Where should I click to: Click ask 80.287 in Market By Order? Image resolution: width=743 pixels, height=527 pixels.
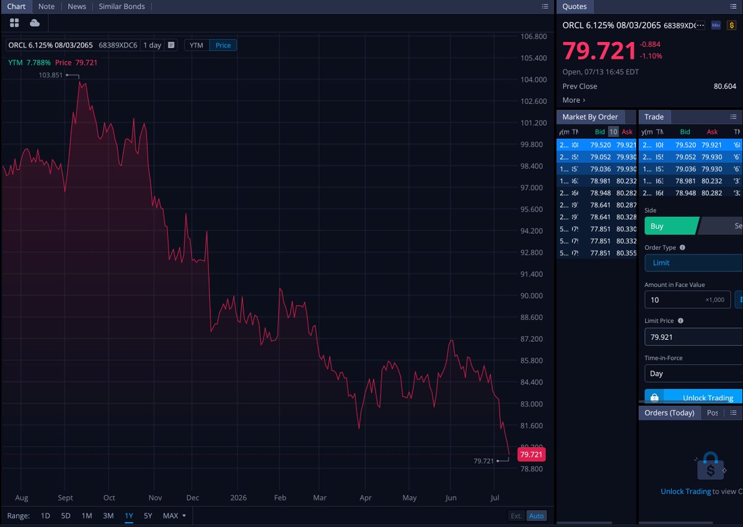tap(626, 205)
